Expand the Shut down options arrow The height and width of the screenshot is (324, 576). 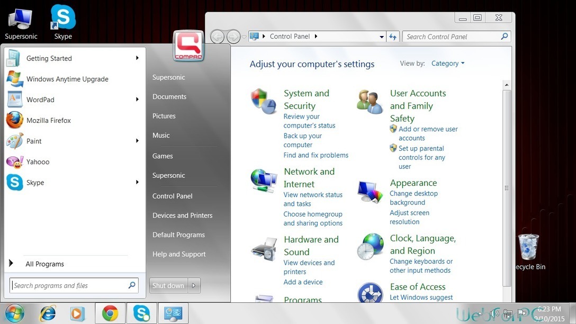[194, 285]
